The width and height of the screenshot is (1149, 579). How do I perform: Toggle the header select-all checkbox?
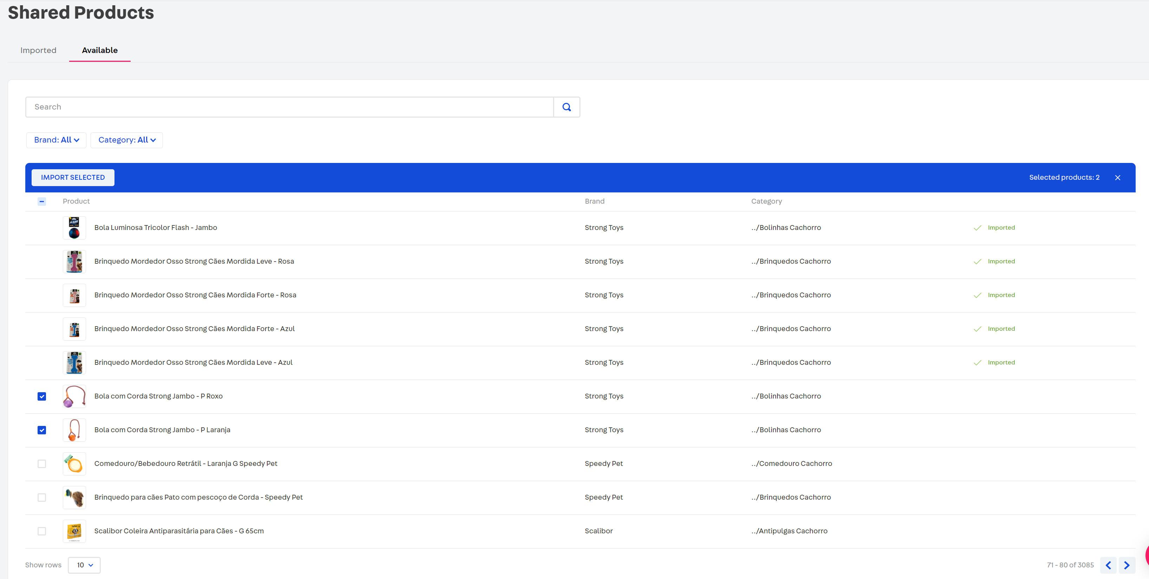tap(42, 202)
